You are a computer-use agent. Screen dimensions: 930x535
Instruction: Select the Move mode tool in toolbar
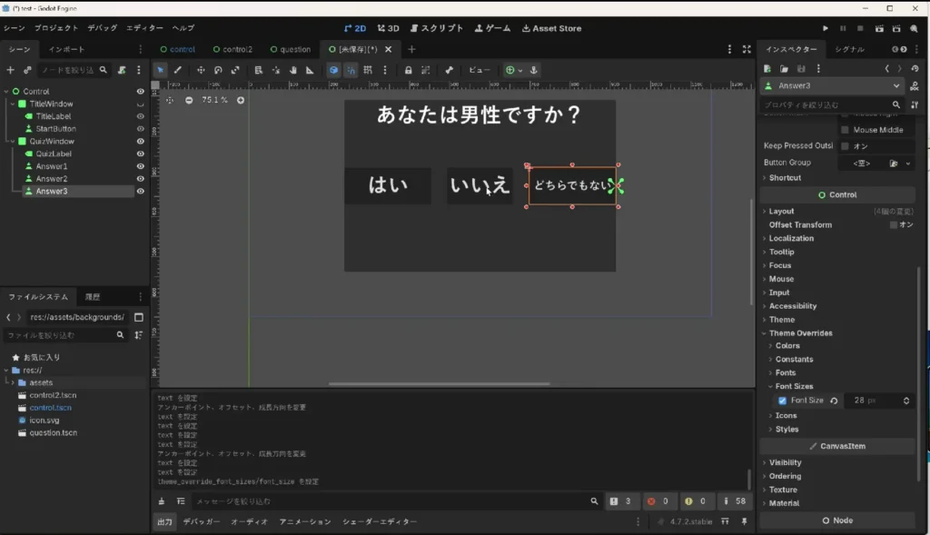click(x=201, y=70)
